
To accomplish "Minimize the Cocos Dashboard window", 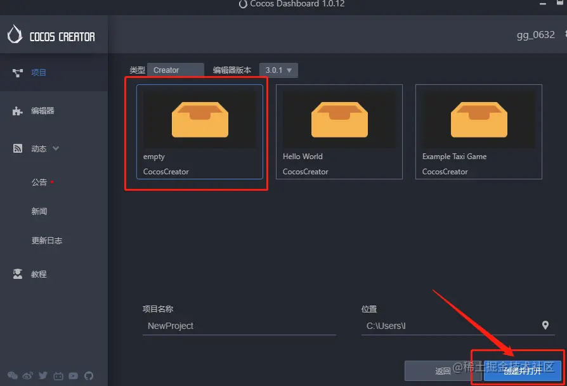I will coord(542,4).
